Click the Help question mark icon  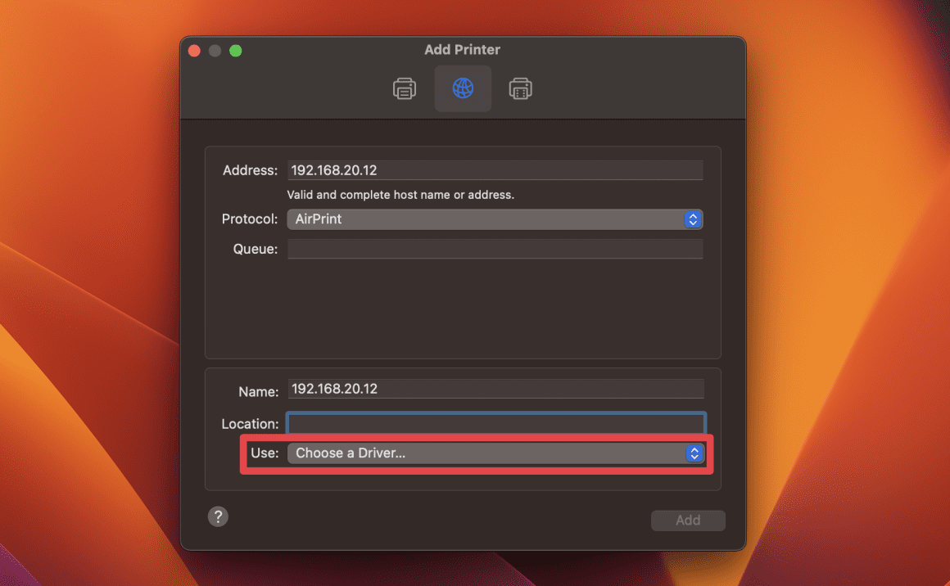click(218, 516)
